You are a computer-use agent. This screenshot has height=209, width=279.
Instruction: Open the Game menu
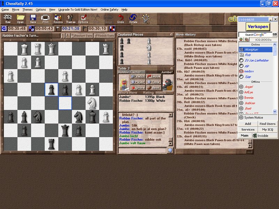click(x=5, y=10)
